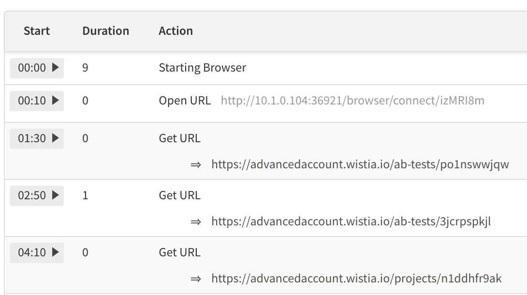Click Get URL in the 02:50 row
This screenshot has width=527, height=295.
coord(179,195)
